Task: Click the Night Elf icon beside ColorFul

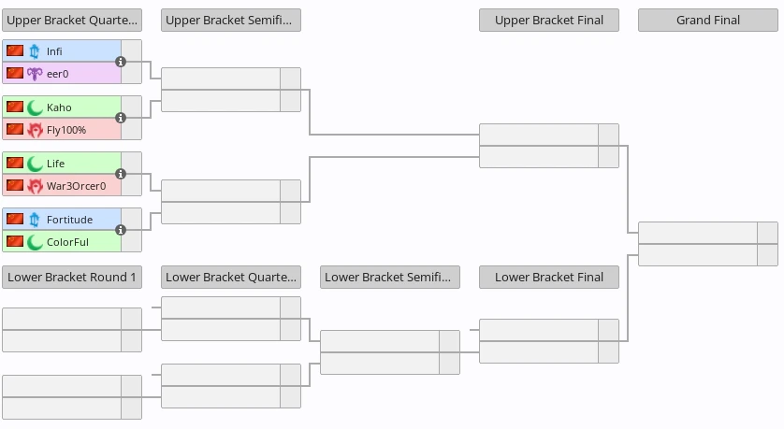Action: point(35,241)
